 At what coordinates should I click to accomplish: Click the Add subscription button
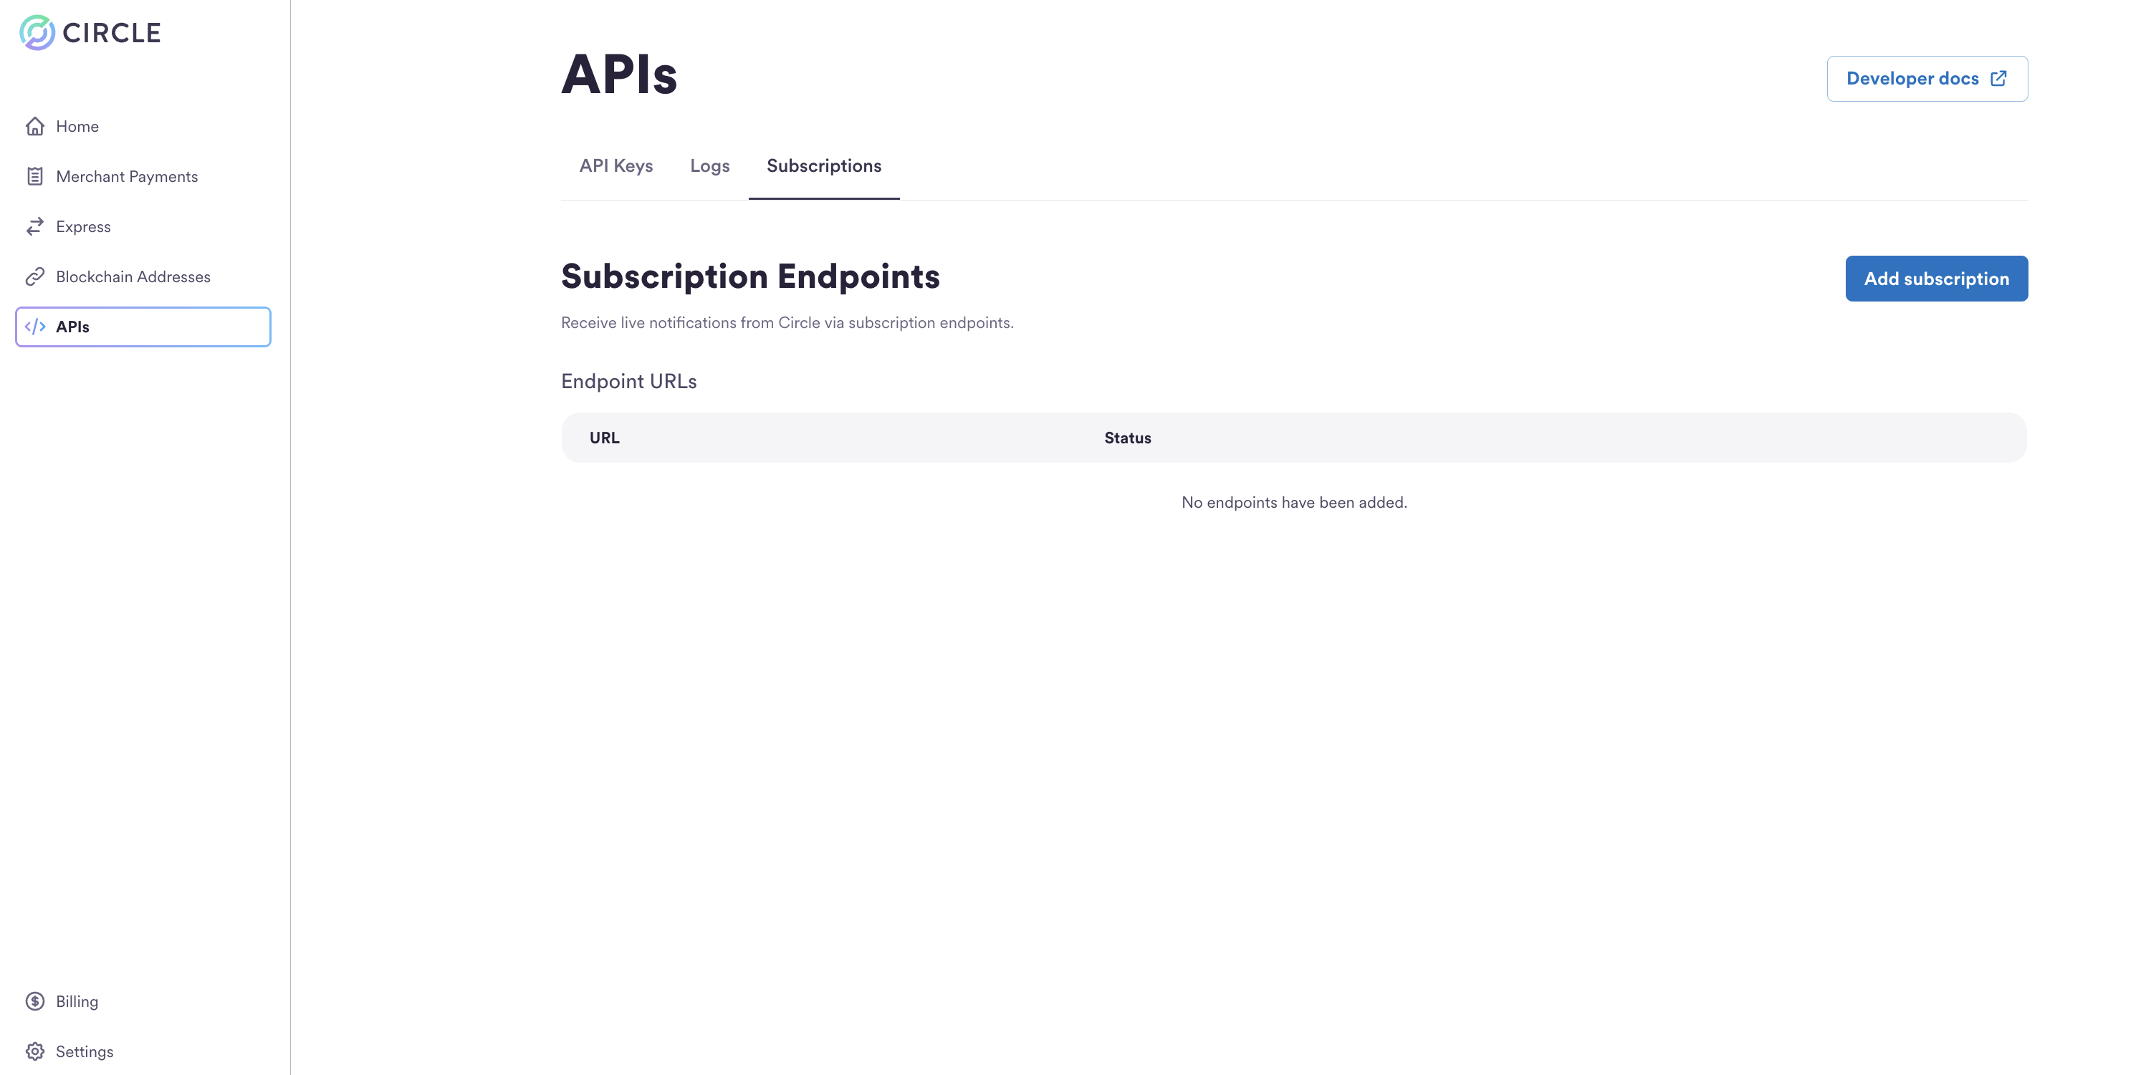(x=1936, y=278)
